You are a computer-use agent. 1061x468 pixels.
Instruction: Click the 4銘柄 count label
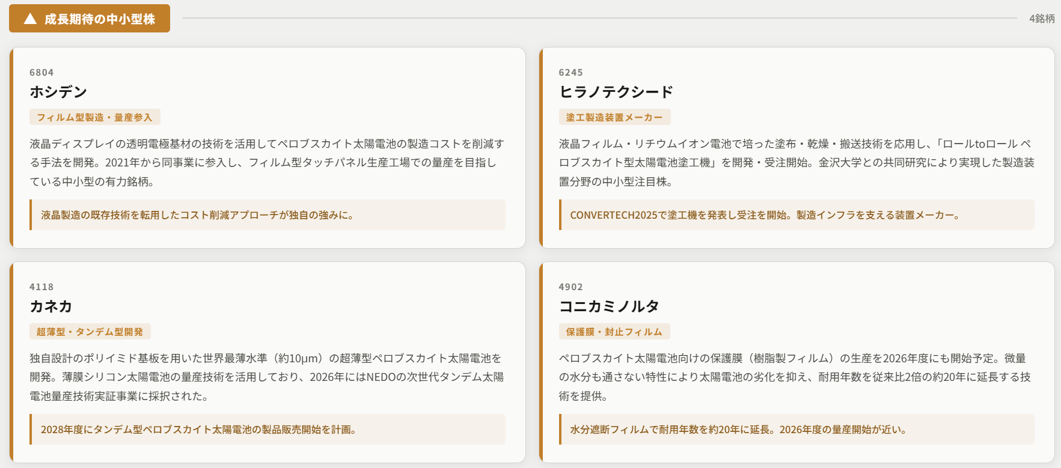click(x=1041, y=19)
